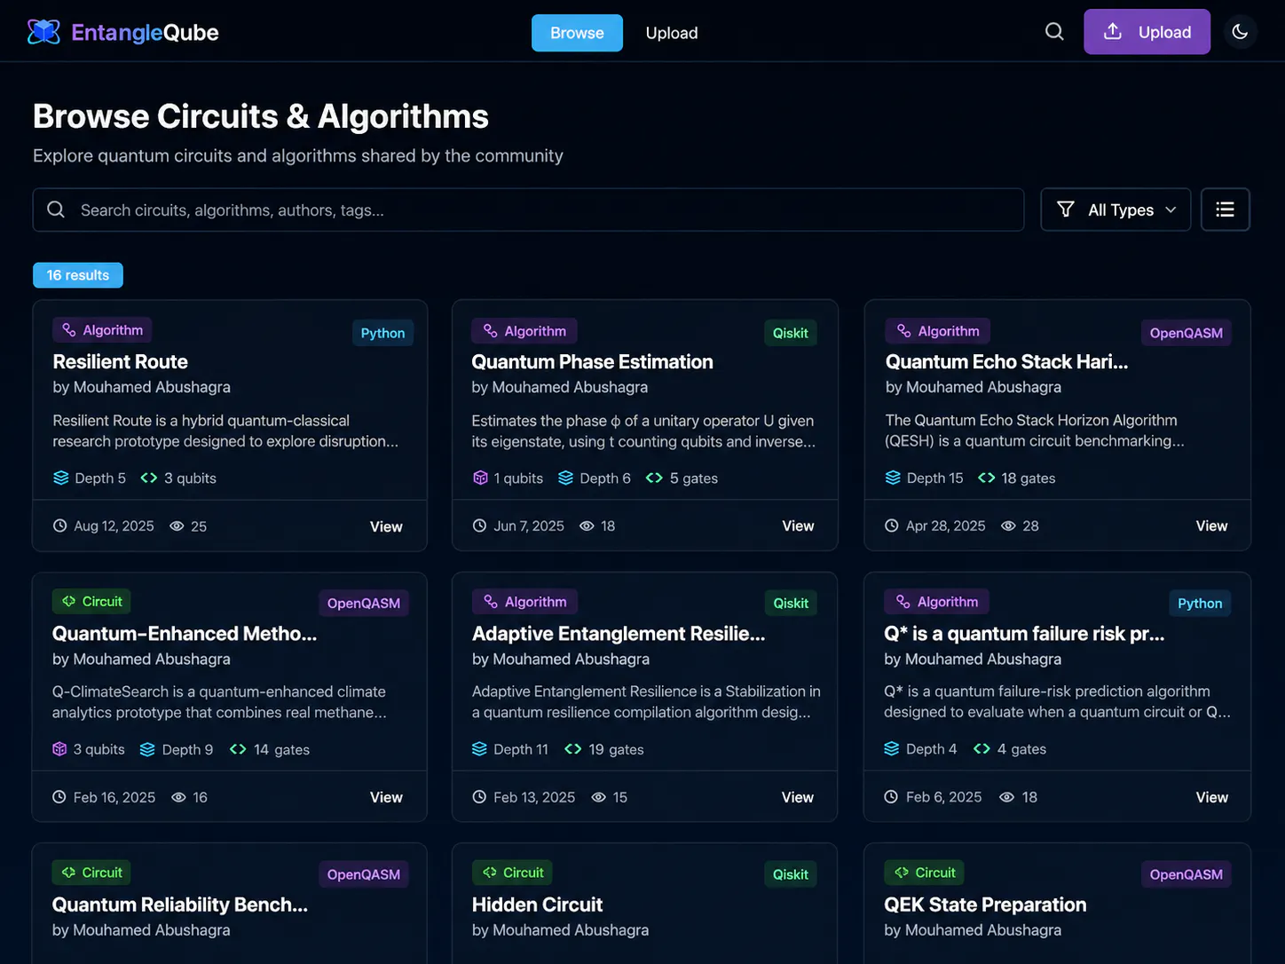Click the Circuit tag on QEK State Preparation

pyautogui.click(x=925, y=873)
